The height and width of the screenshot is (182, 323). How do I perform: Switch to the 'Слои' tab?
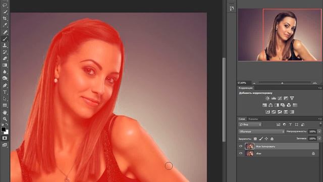(x=242, y=119)
